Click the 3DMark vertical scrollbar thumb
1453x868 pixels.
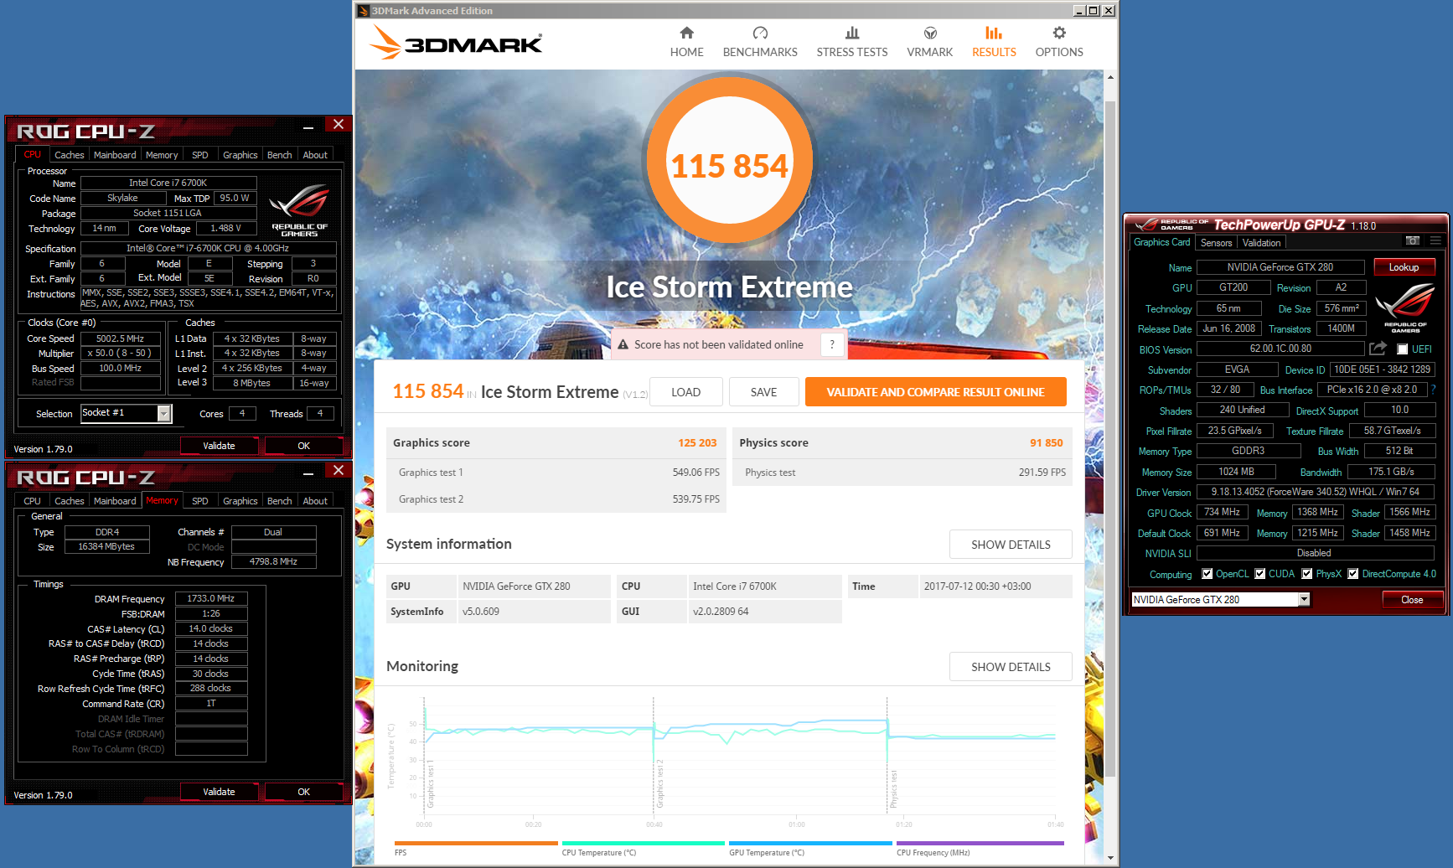tap(1110, 440)
